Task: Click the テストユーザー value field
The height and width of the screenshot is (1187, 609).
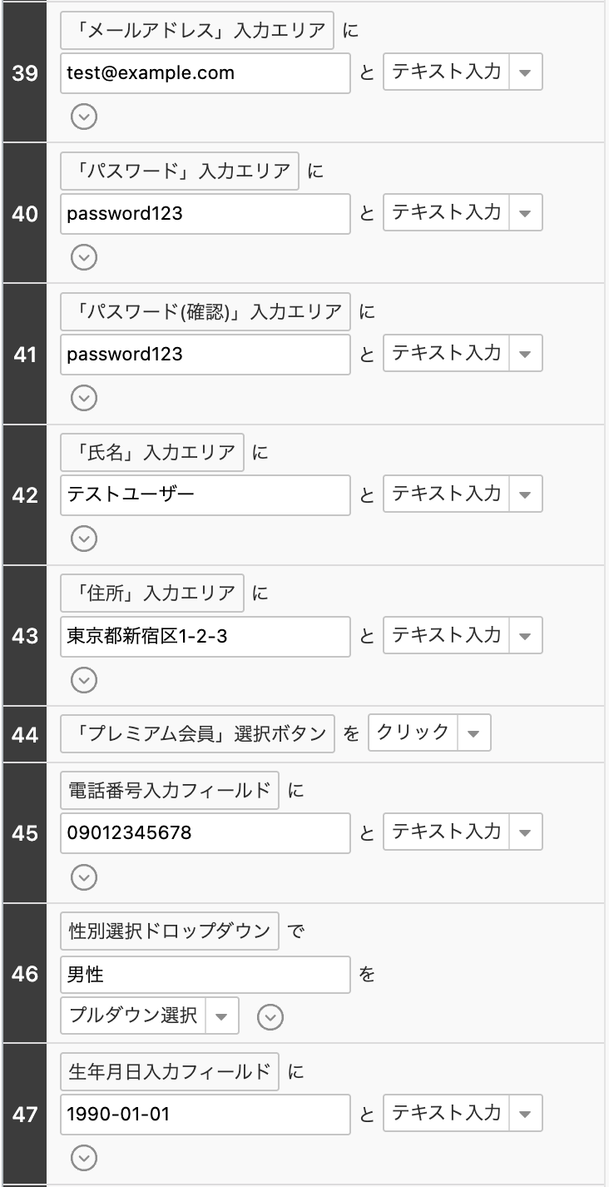Action: [x=205, y=495]
